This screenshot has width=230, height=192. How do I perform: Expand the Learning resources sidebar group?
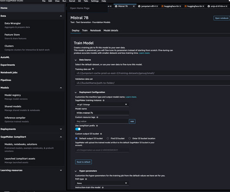point(61,170)
